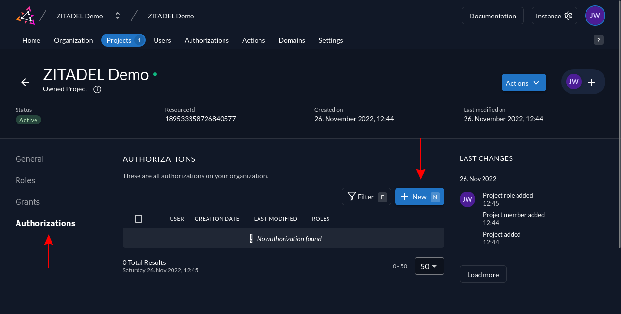
Task: Go back with the left arrow
Action: click(x=26, y=82)
